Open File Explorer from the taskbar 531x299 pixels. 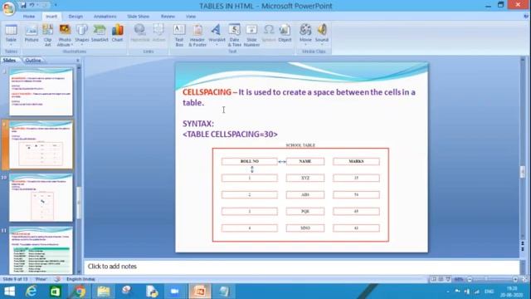(x=103, y=292)
